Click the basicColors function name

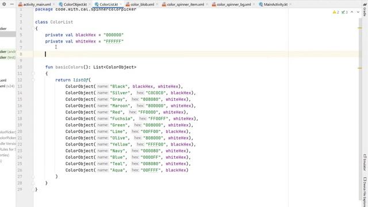click(69, 67)
